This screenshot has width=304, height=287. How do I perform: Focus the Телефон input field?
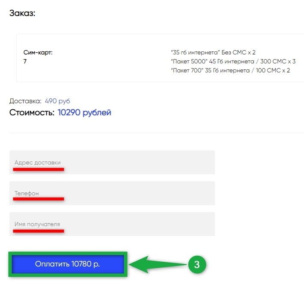[112, 193]
